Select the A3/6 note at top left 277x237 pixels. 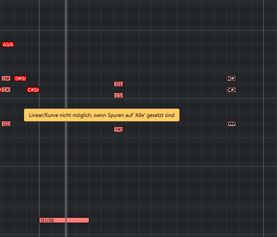pos(7,45)
